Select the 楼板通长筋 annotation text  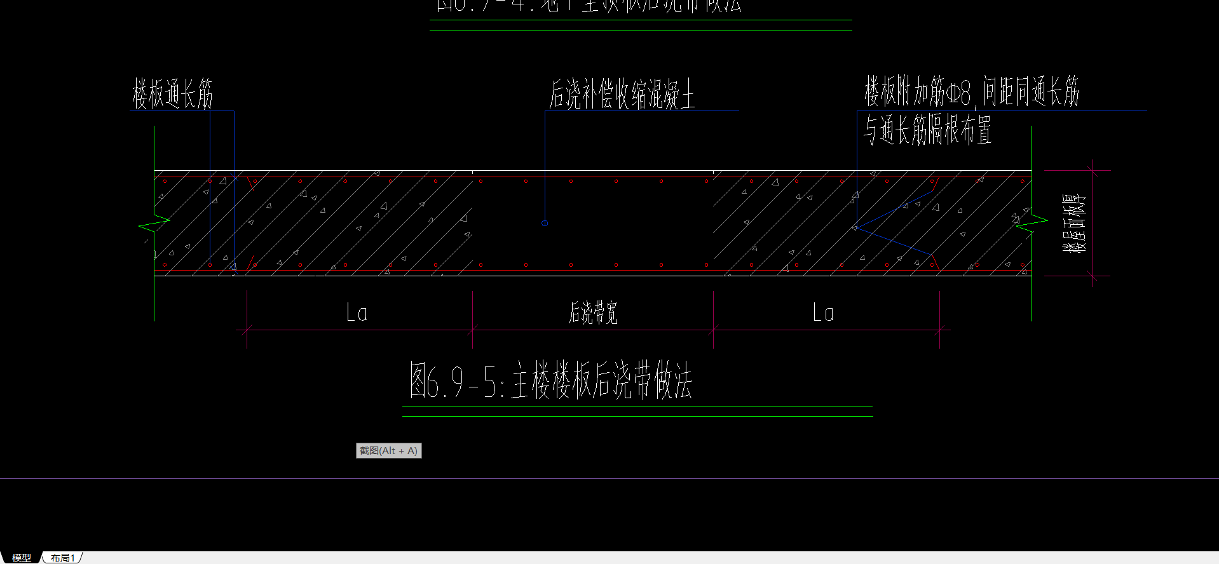pos(172,93)
